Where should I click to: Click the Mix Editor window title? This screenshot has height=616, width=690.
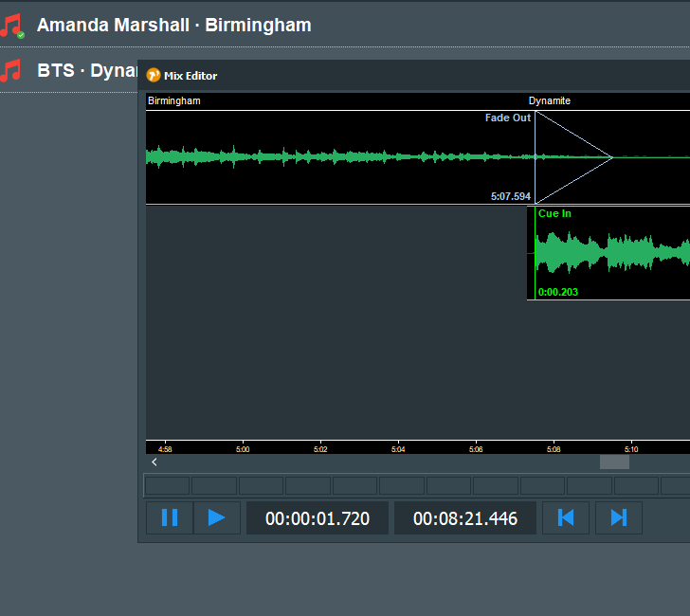pyautogui.click(x=191, y=76)
